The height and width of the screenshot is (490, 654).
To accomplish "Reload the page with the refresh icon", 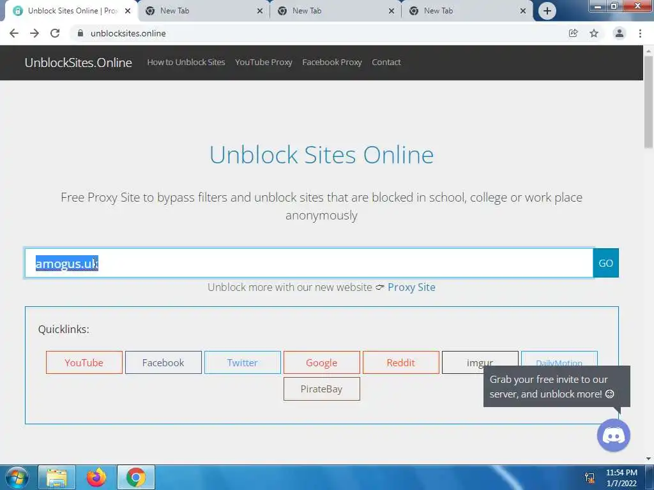I will pyautogui.click(x=55, y=33).
